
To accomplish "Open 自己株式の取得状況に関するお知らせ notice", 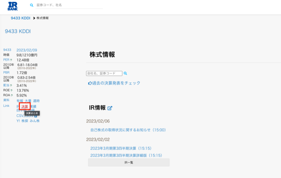I will (x=128, y=130).
